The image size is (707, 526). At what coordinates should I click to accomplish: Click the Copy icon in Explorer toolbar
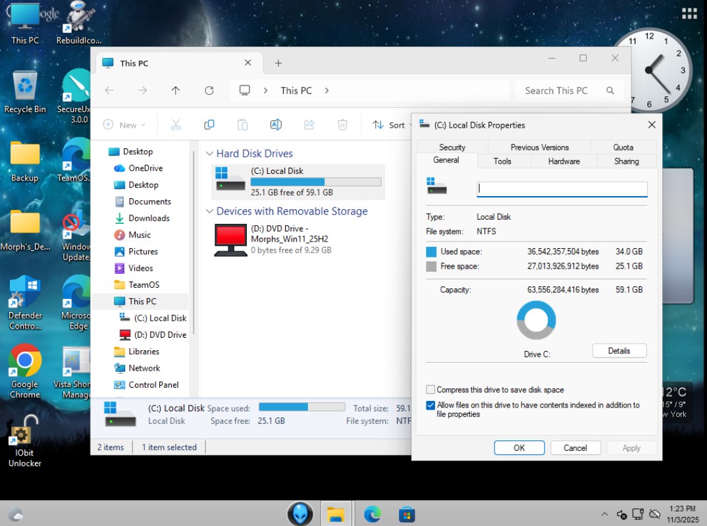209,124
